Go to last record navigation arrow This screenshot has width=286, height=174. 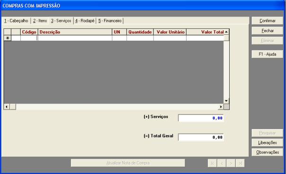pos(240,163)
